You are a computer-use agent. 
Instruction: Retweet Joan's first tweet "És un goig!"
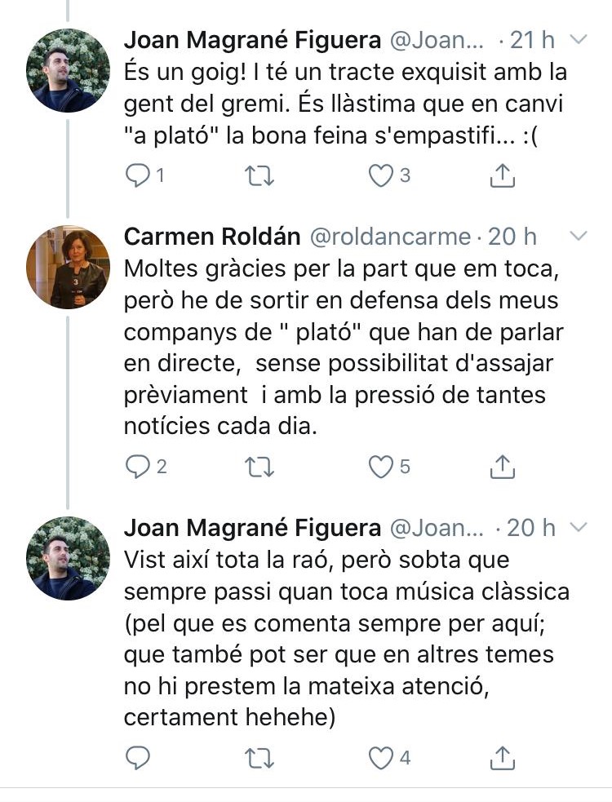tap(259, 175)
